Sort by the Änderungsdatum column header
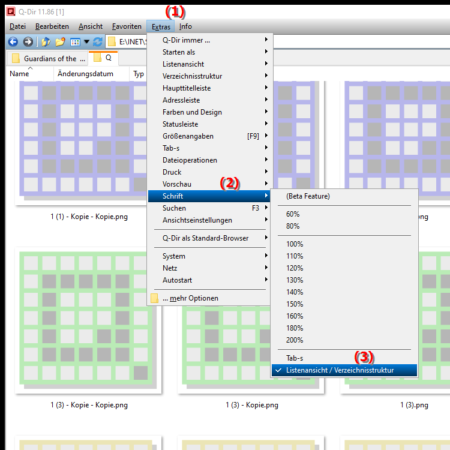This screenshot has width=450, height=450. [91, 74]
